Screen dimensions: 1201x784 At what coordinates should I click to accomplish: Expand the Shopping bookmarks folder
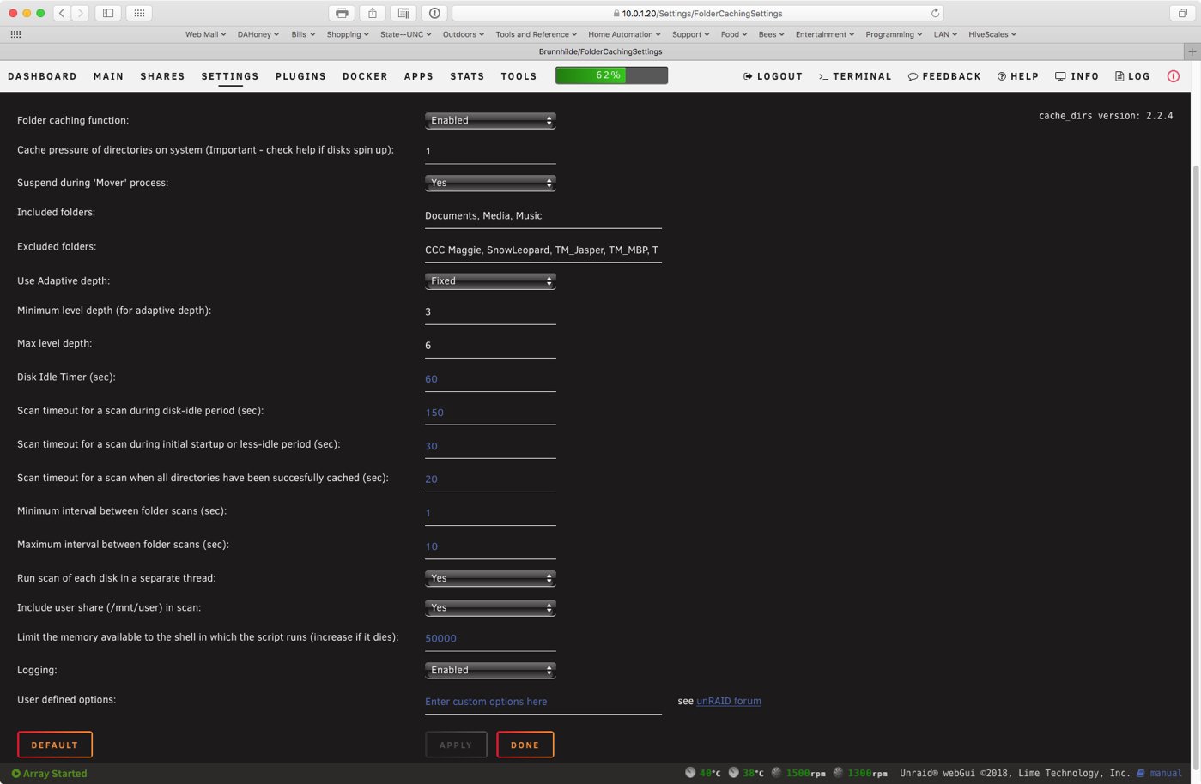pyautogui.click(x=347, y=34)
